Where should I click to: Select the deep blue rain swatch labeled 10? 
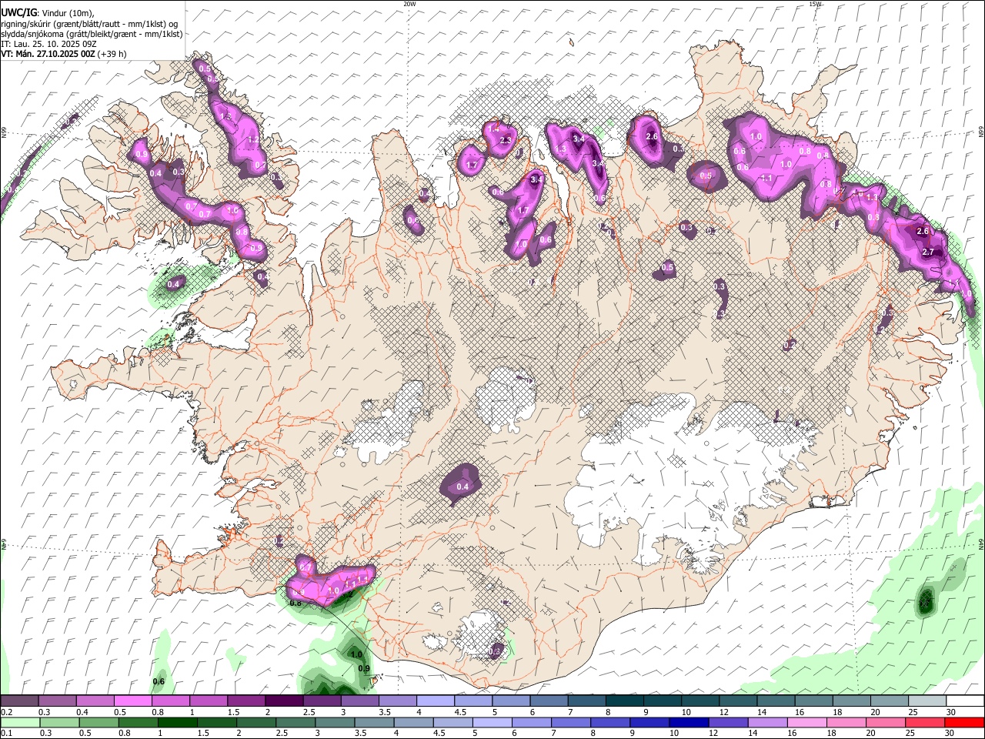coord(689,722)
